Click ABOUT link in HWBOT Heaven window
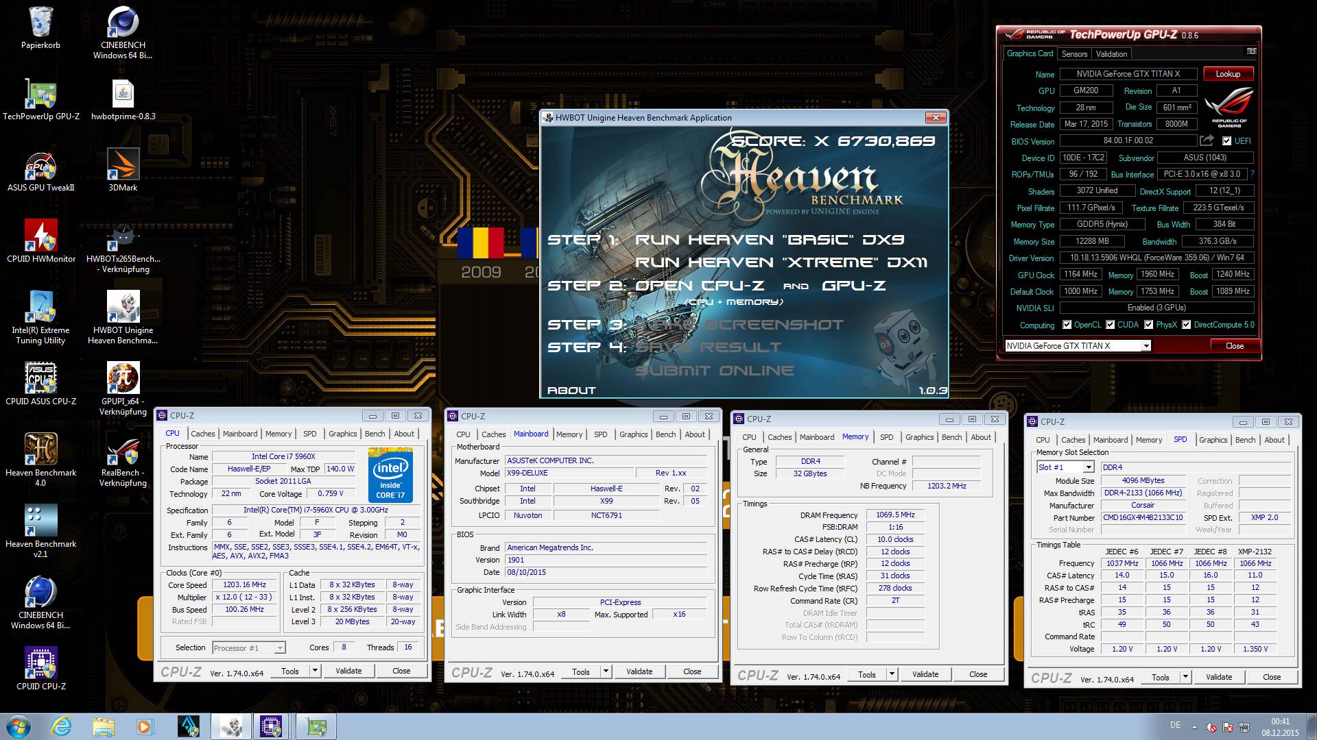Image resolution: width=1317 pixels, height=740 pixels. (x=571, y=391)
